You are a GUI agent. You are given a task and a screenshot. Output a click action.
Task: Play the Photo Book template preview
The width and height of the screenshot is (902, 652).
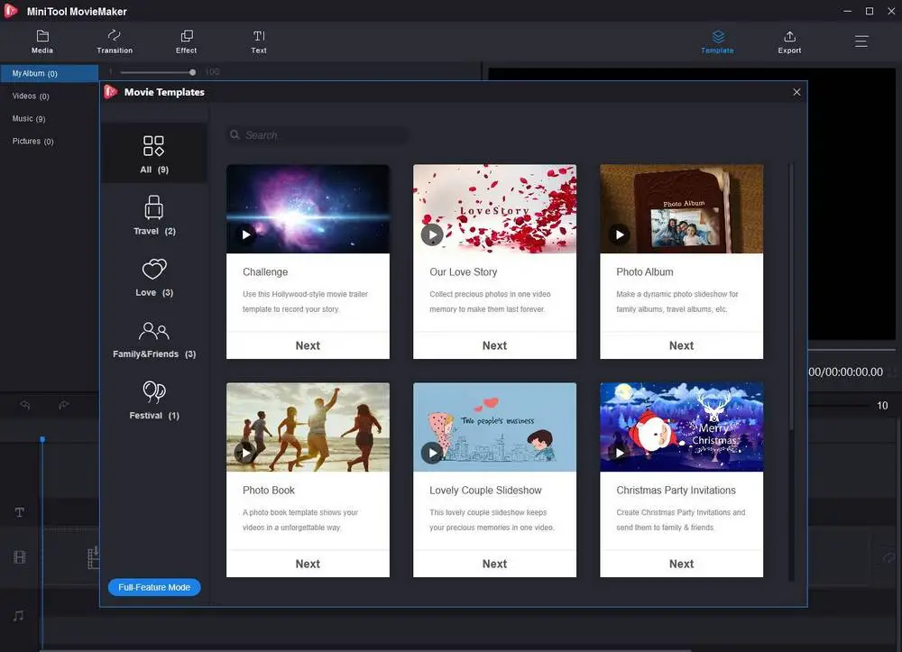[x=245, y=453]
